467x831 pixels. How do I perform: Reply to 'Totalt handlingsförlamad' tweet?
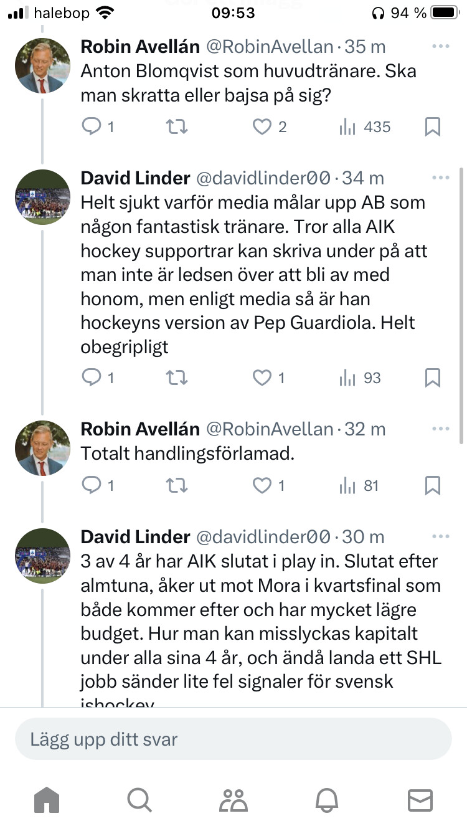[92, 486]
